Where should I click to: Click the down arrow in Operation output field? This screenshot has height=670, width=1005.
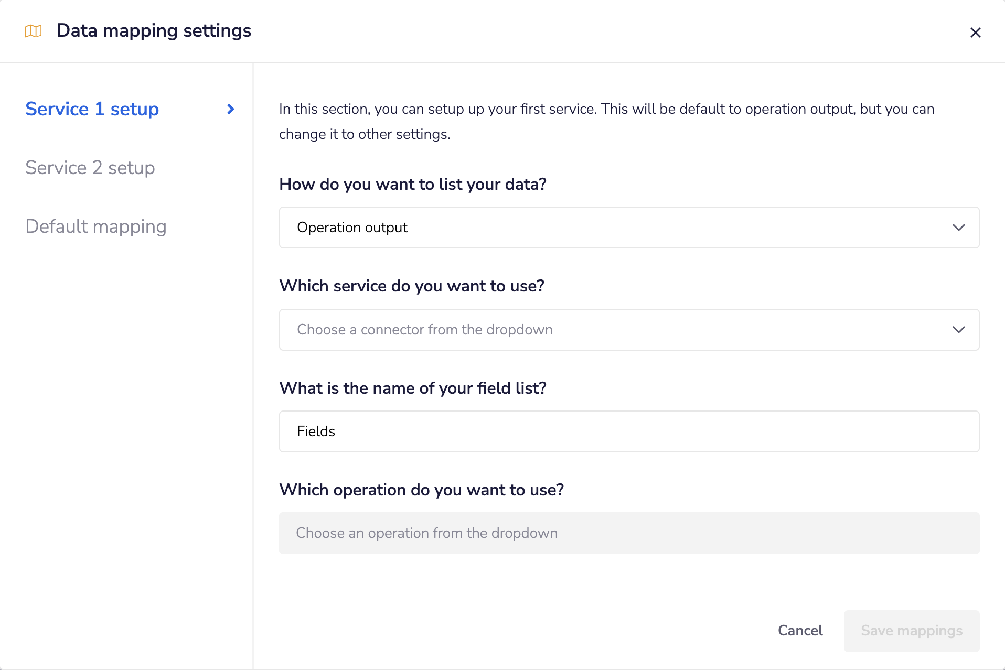click(958, 228)
